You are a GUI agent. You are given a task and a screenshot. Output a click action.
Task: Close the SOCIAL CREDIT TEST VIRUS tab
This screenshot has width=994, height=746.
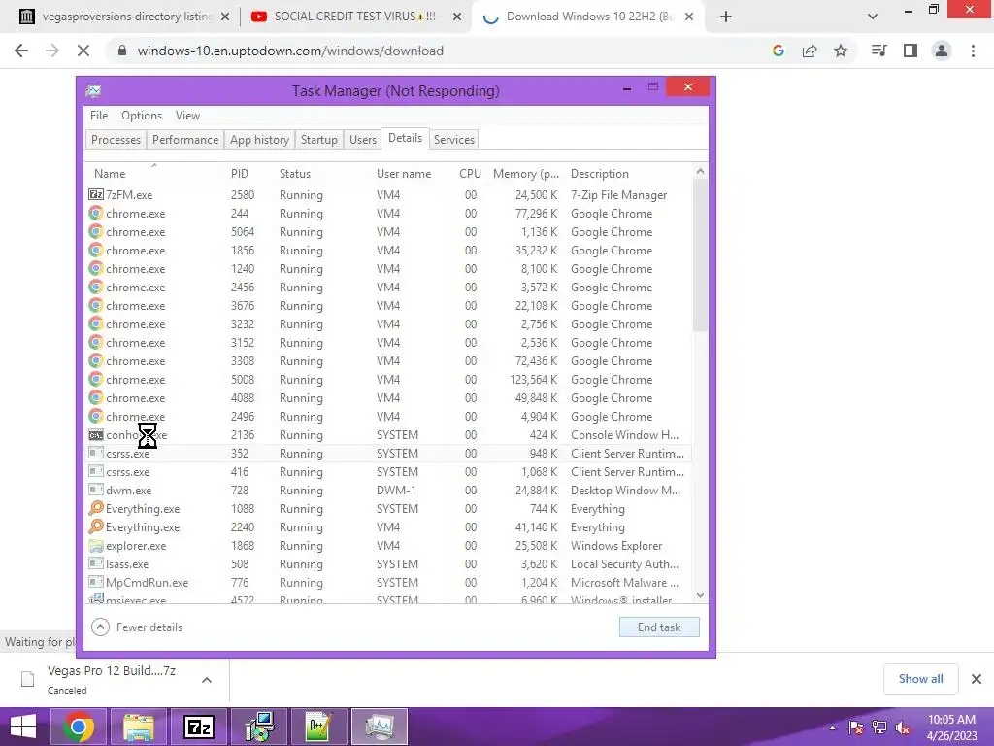click(x=457, y=17)
